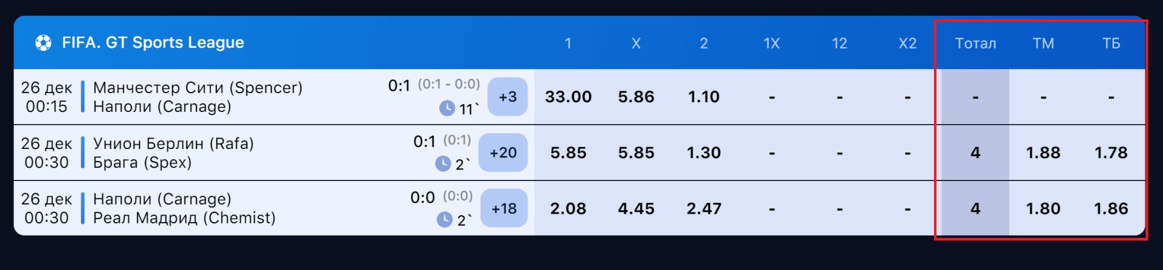Viewport: 1163px width, 270px height.
Task: Choose total over 1.86 in Реал Мадрид match
Action: pos(1111,208)
